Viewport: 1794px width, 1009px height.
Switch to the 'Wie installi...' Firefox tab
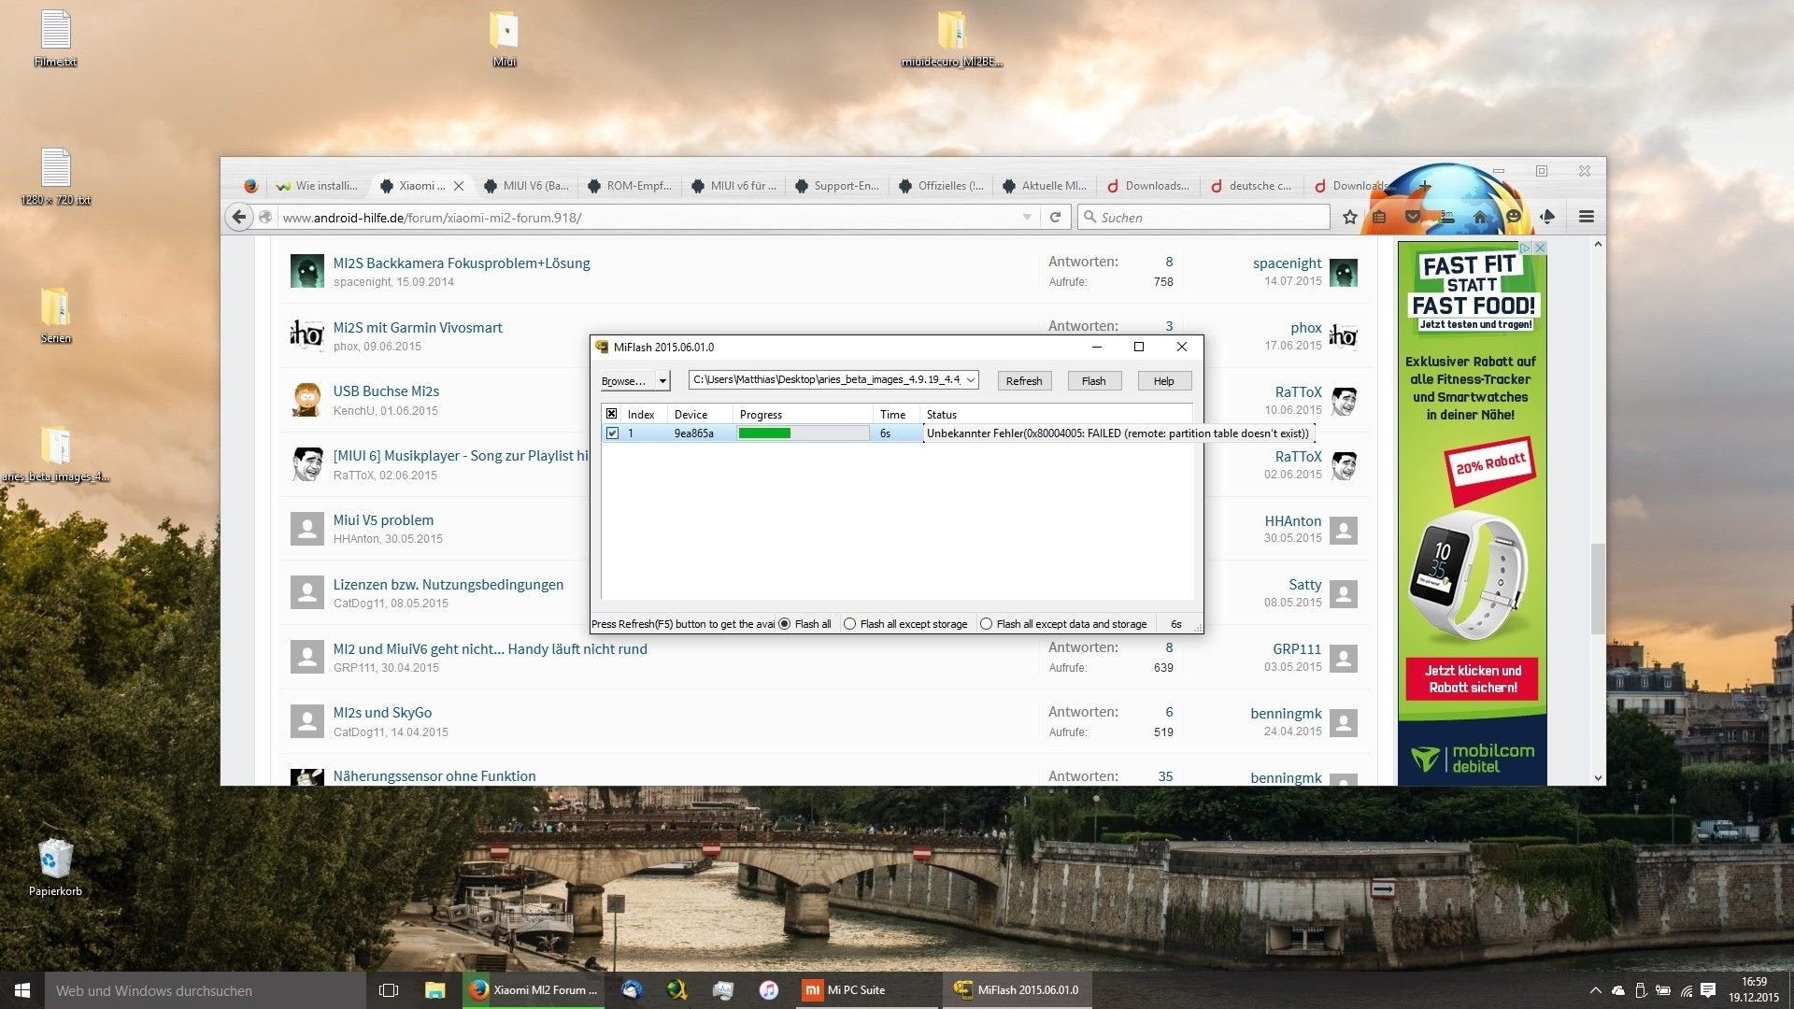click(318, 186)
